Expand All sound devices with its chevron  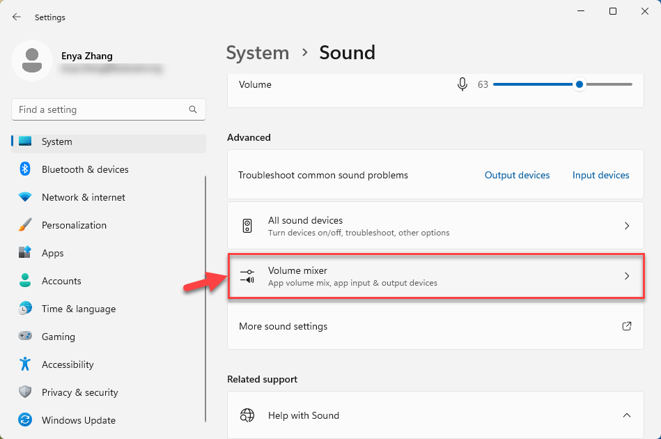tap(626, 226)
